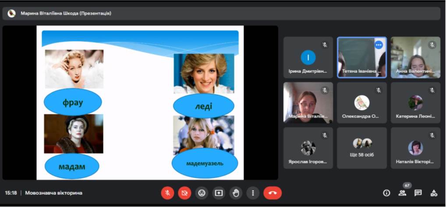
Task: Open the activities shapes icon
Action: coord(434,193)
